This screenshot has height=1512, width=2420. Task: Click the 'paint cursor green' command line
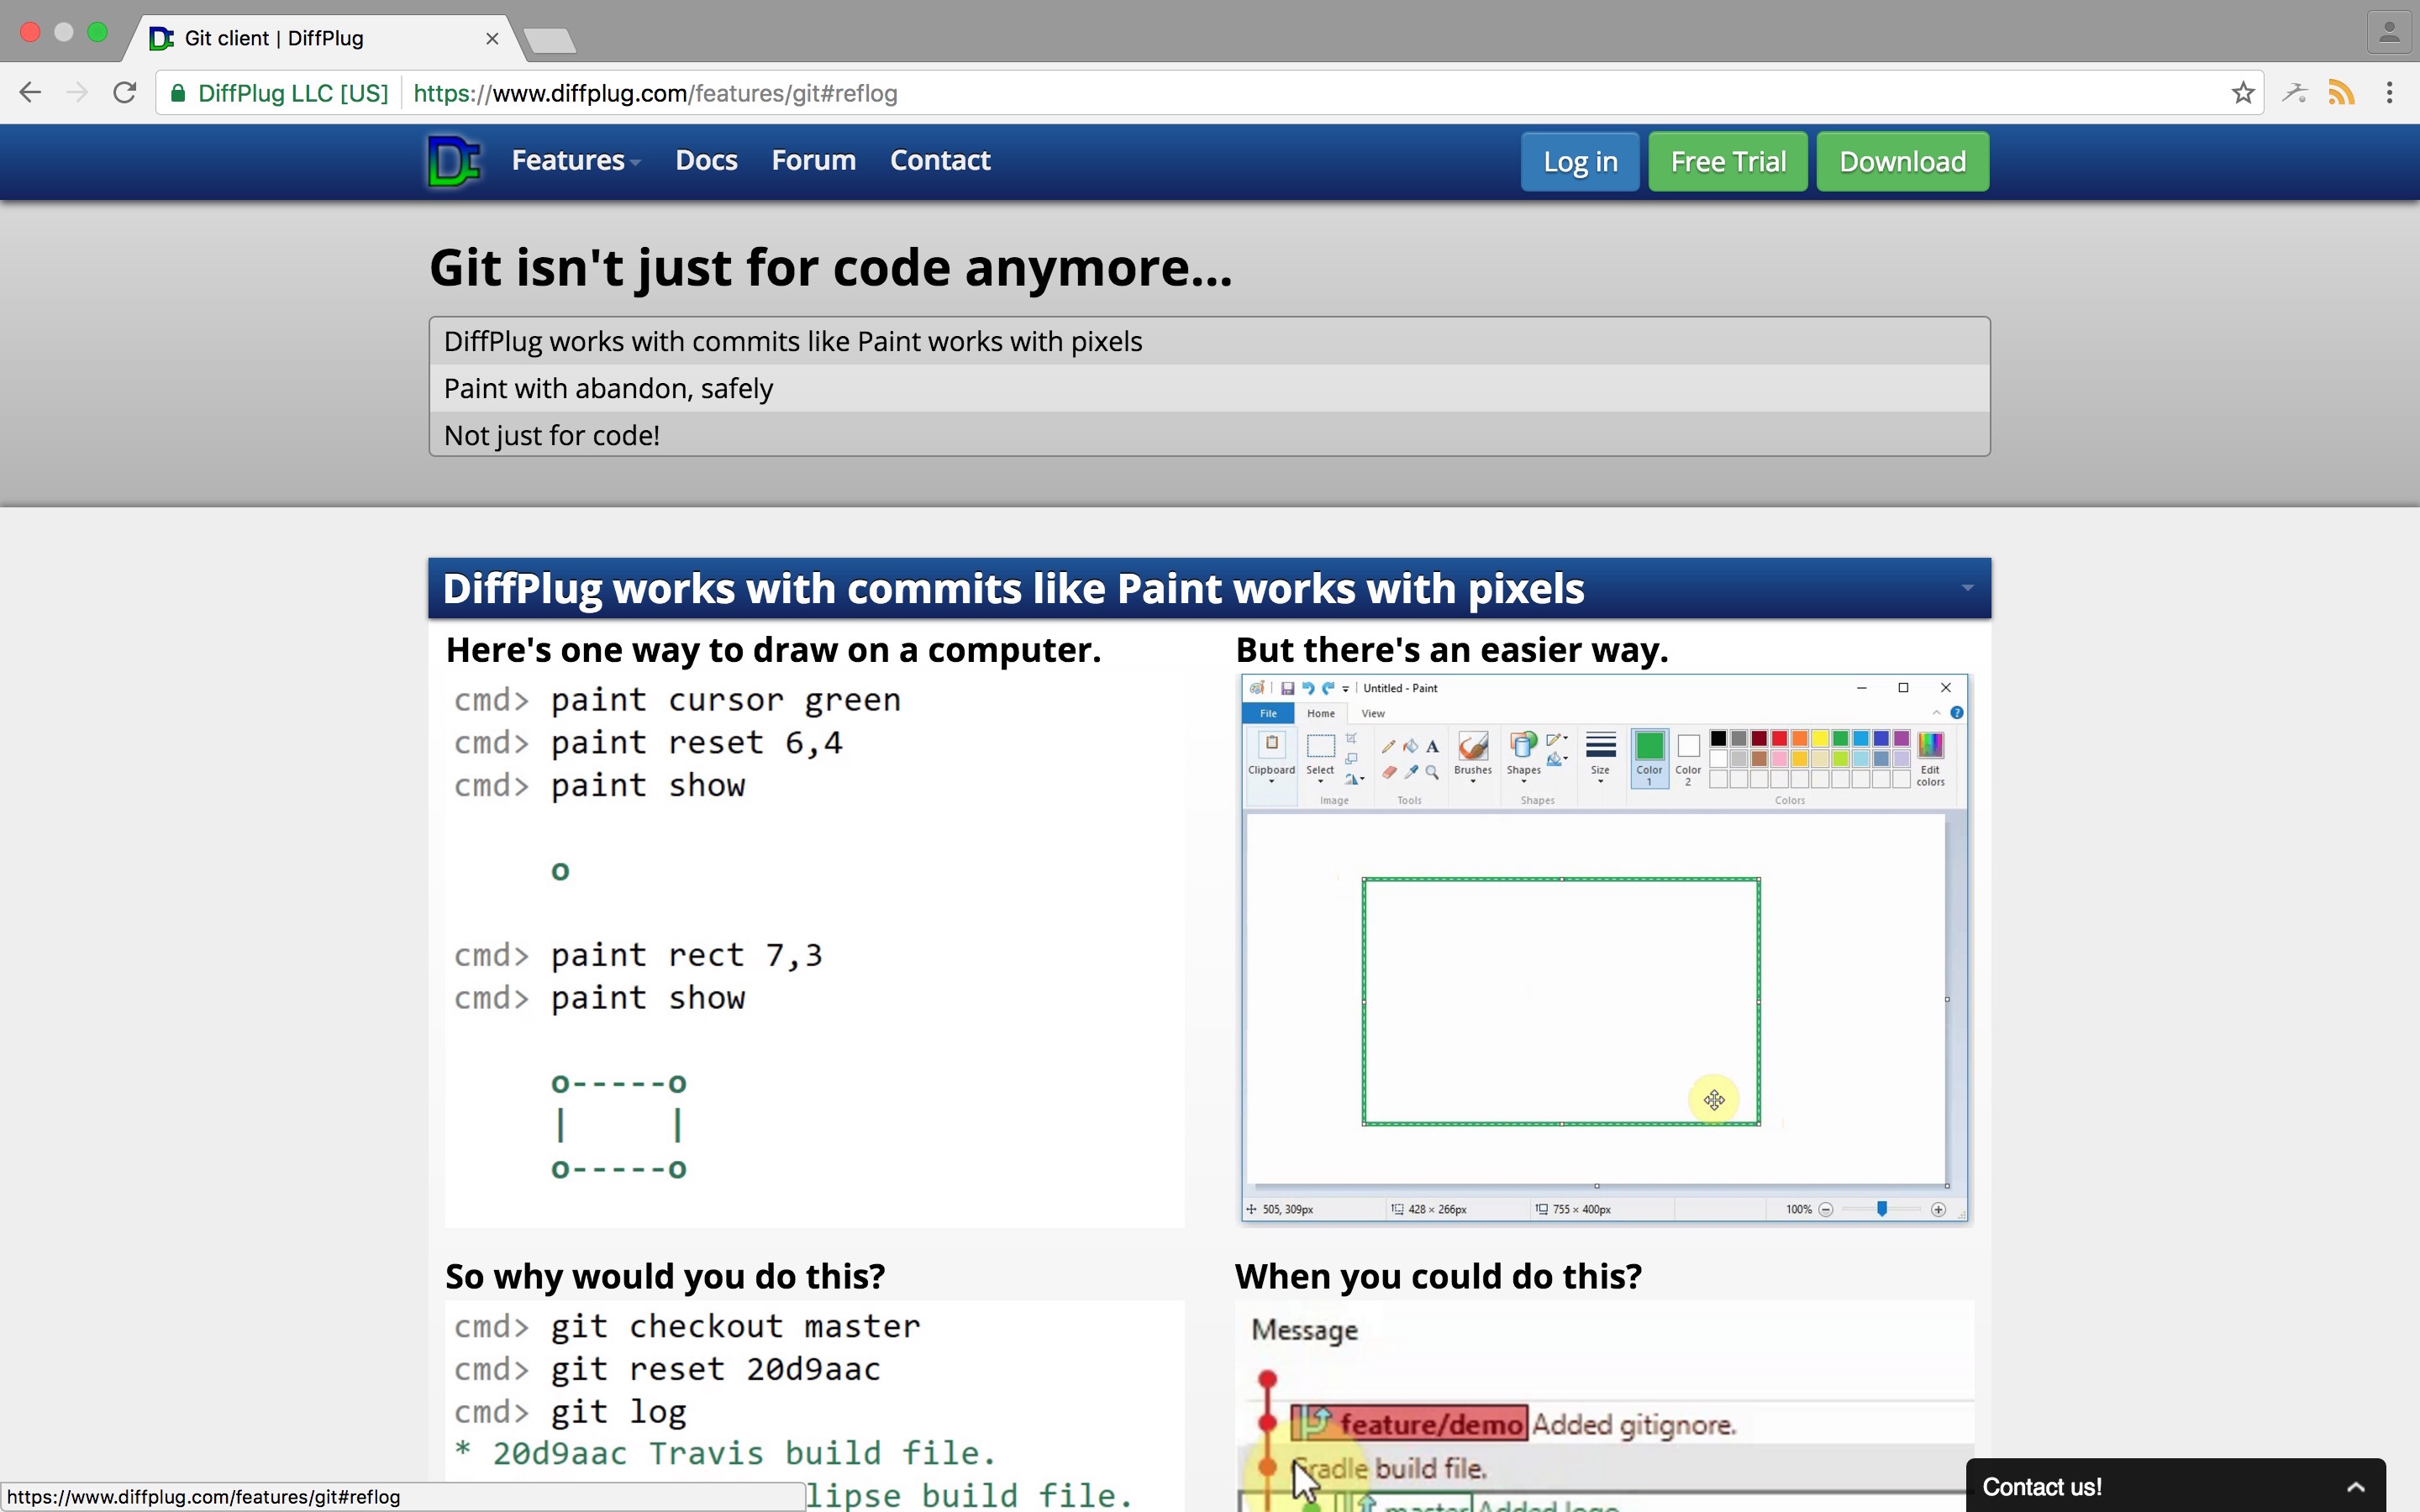(677, 700)
